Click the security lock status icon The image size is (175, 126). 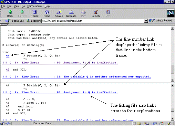click(2, 124)
